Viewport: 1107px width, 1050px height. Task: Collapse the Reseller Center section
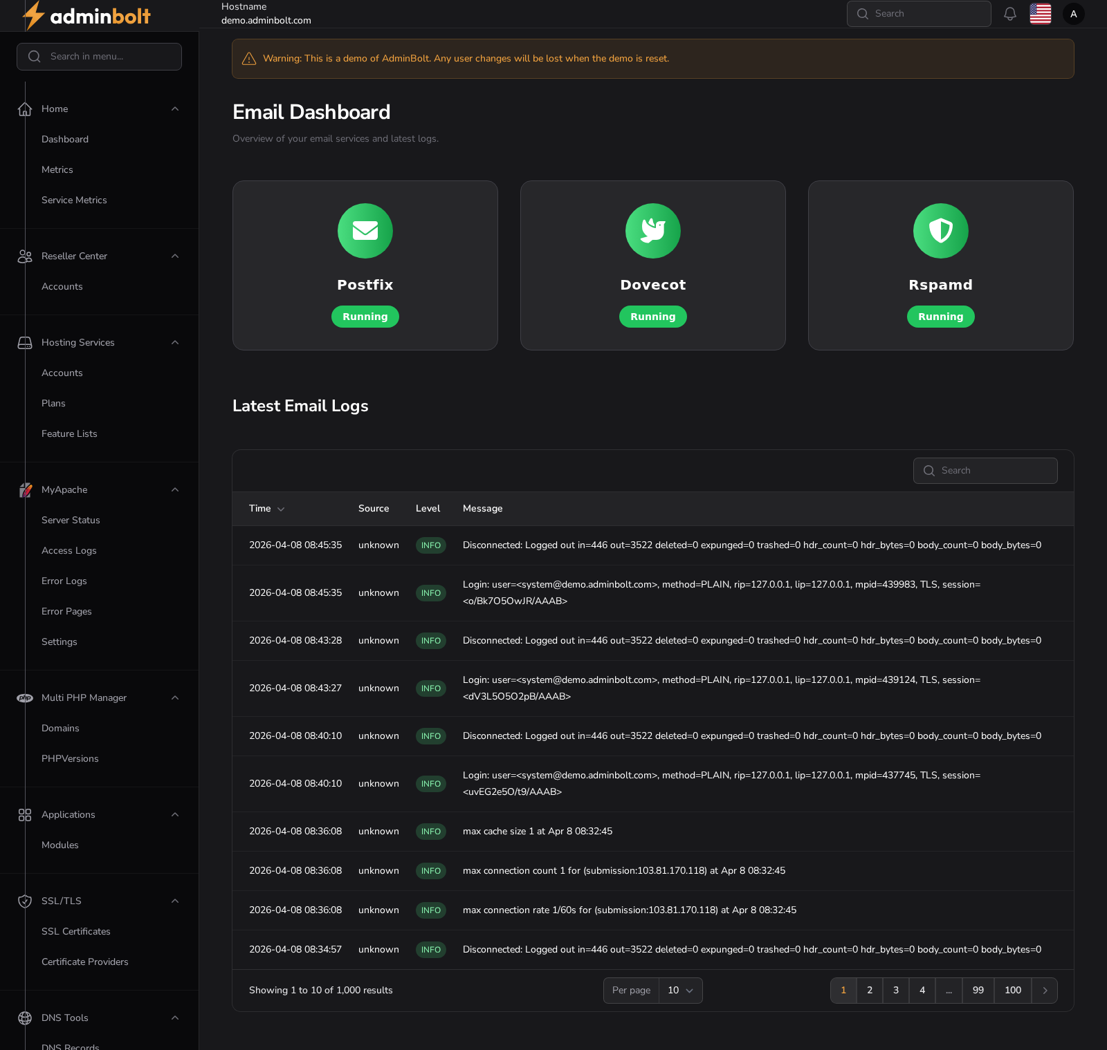[175, 256]
